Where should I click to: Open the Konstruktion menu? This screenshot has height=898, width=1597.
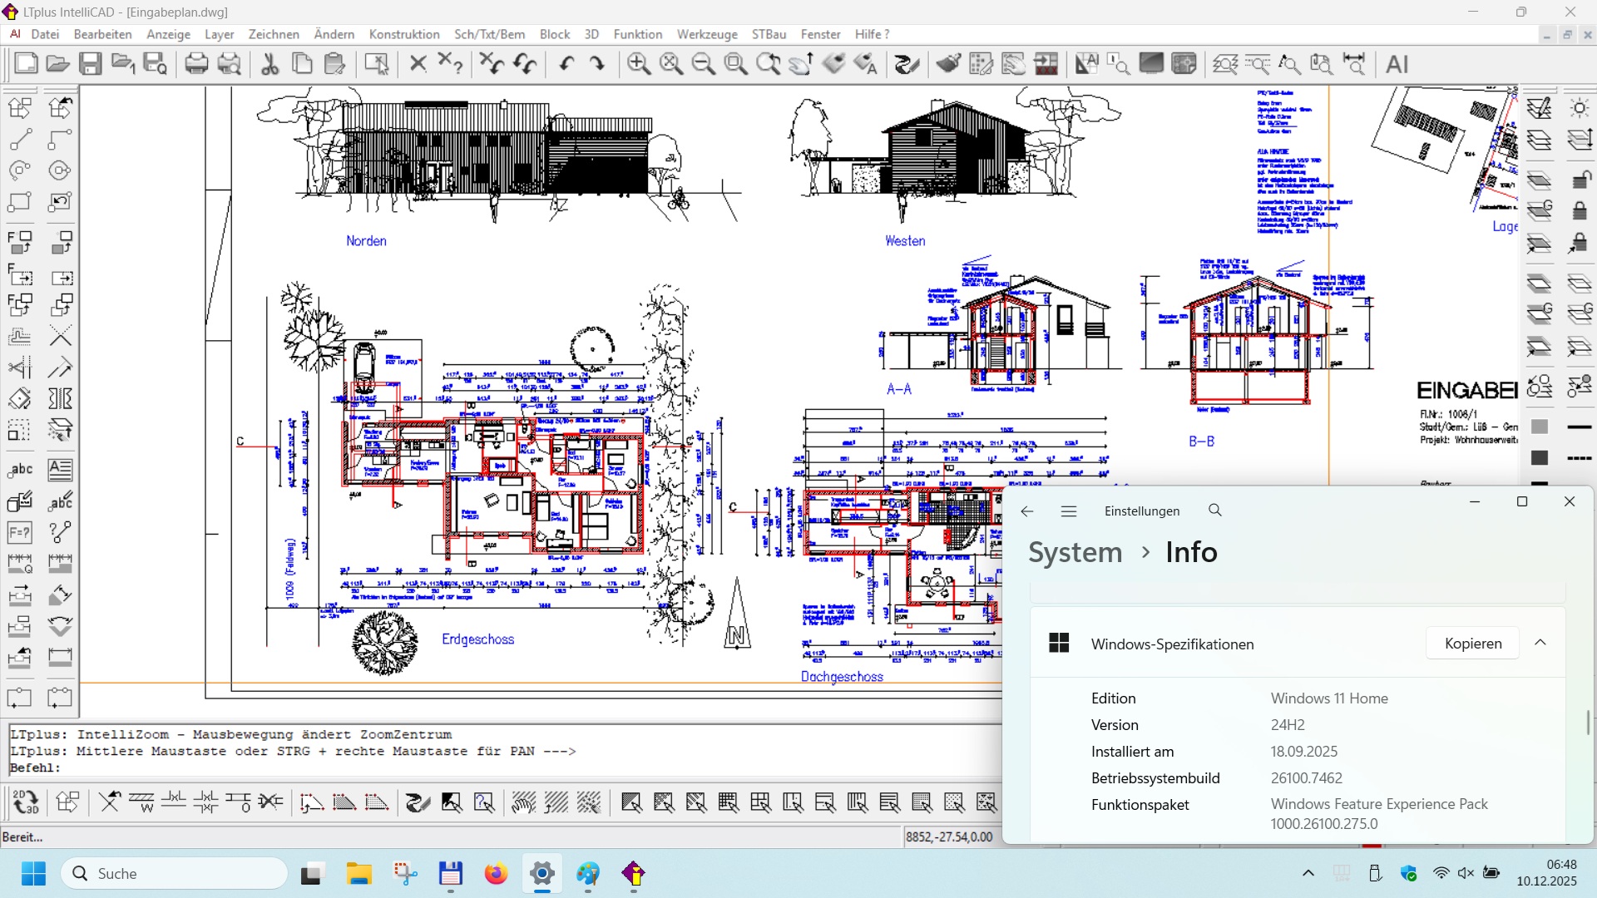(404, 34)
